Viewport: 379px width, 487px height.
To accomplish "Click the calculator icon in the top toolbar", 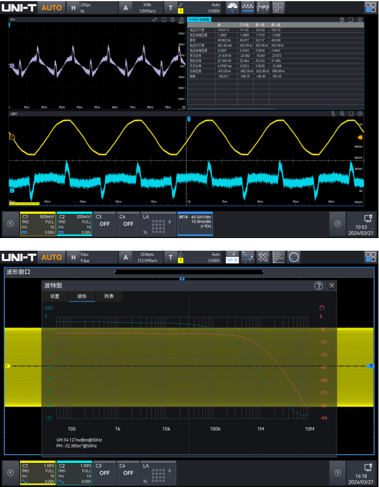I will pyautogui.click(x=278, y=7).
